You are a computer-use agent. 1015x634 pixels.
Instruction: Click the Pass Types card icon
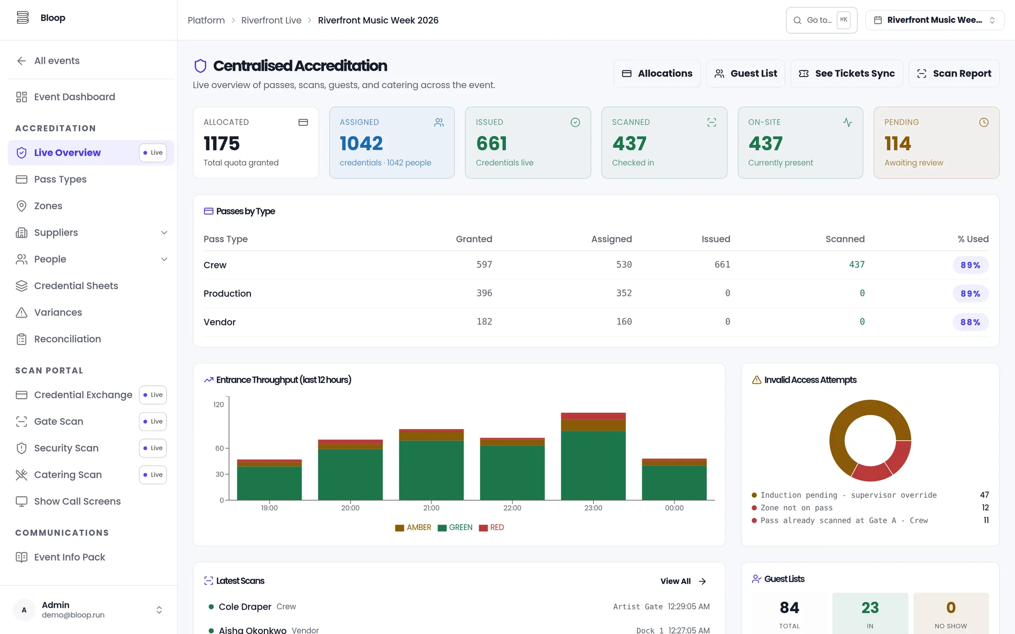click(22, 179)
